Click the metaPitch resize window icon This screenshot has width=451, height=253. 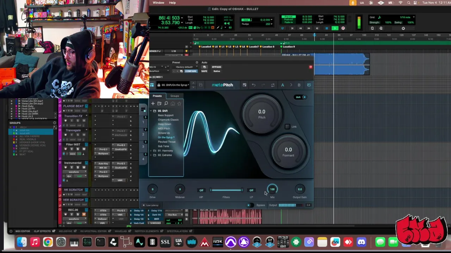(245, 85)
